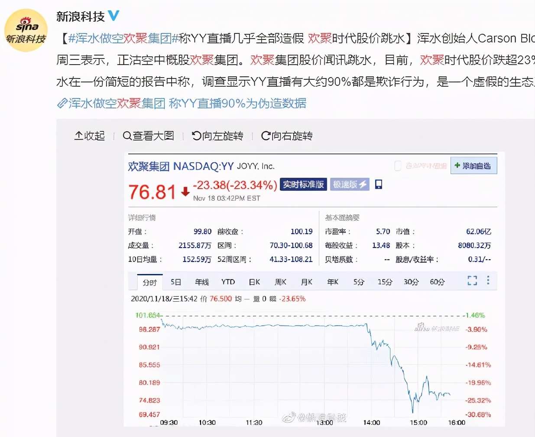This screenshot has height=437, width=535.
Task: Open fullscreen mode on the stock chart
Action: click(x=472, y=281)
